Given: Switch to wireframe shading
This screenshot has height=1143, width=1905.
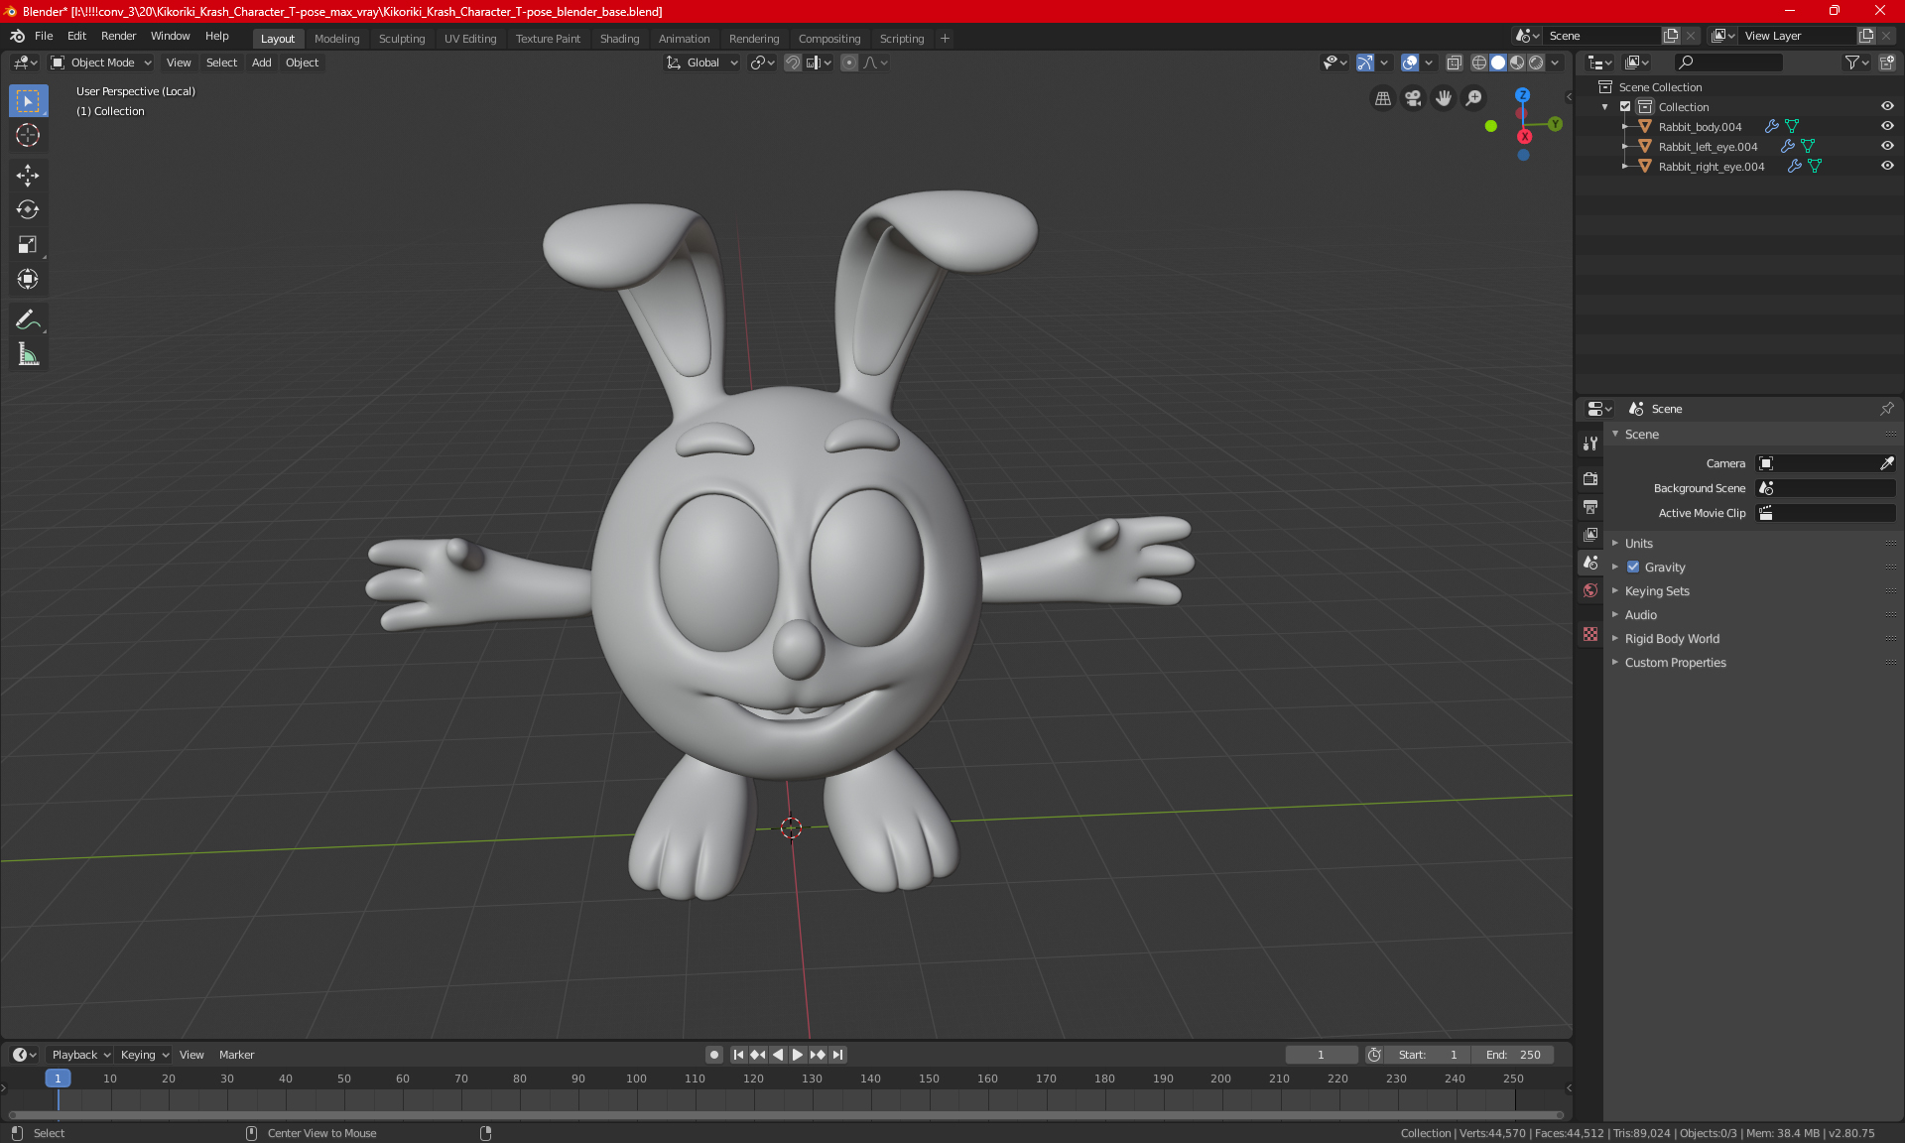Looking at the screenshot, I should 1479,63.
